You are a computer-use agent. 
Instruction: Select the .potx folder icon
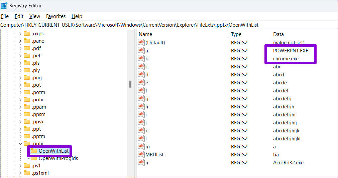click(x=27, y=100)
